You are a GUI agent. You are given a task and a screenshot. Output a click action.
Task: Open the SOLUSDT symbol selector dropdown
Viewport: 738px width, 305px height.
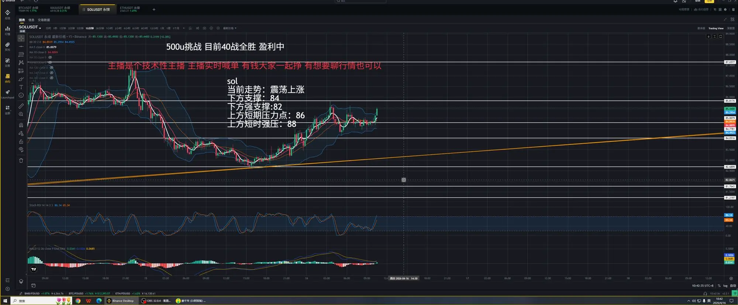coord(30,27)
